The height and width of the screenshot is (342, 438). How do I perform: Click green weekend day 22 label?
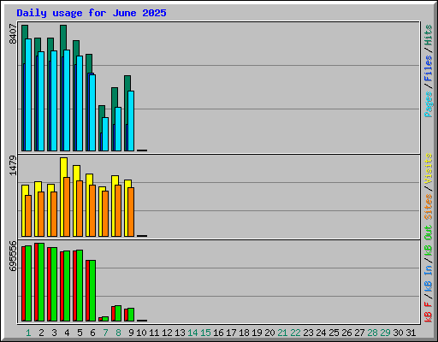click(295, 333)
